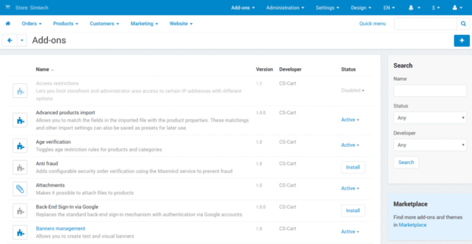Change Banners management Active status
Viewport: 472px width, 244px height.
(350, 232)
